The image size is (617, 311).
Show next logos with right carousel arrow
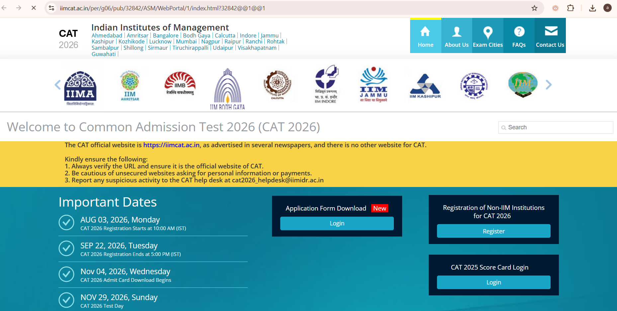(549, 85)
